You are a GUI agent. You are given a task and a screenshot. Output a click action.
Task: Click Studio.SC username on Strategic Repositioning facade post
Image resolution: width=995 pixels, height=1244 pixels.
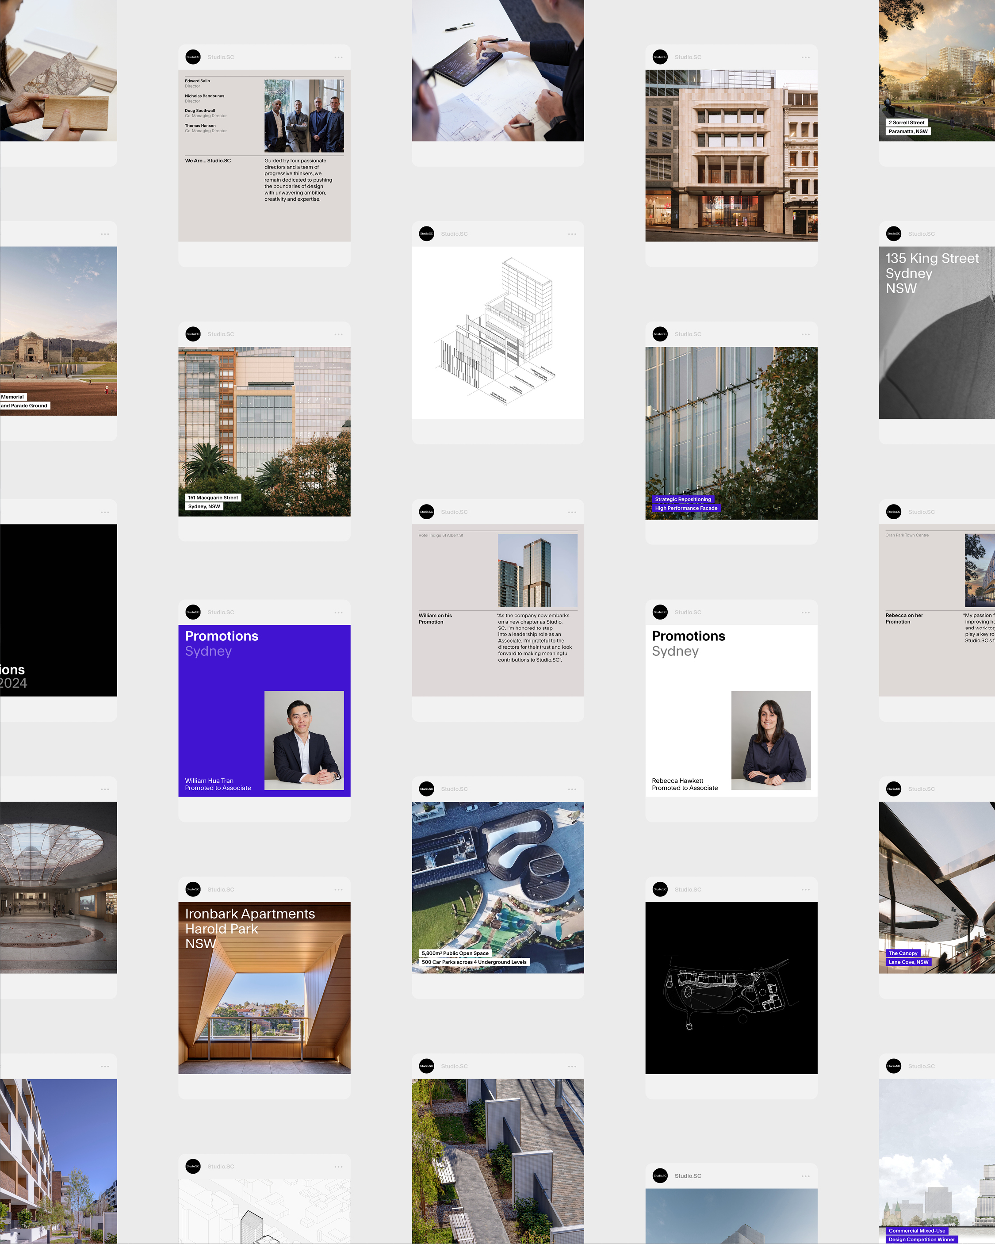click(x=688, y=334)
